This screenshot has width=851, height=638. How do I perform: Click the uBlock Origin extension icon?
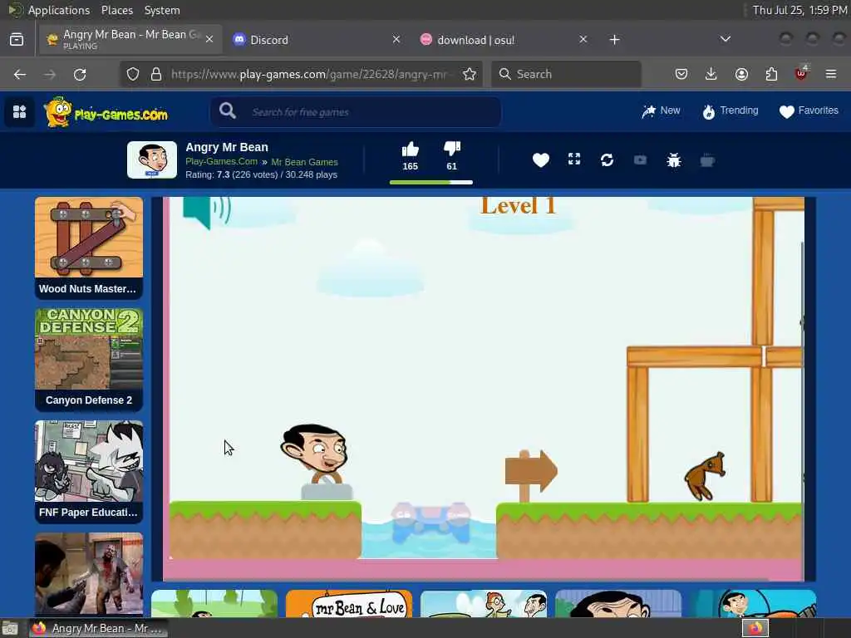801,73
